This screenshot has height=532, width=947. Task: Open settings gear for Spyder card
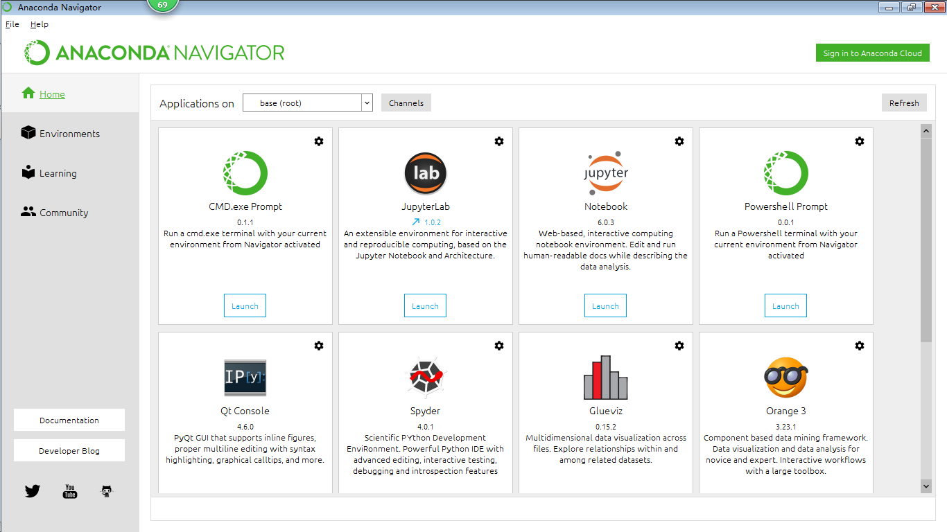[x=499, y=346]
